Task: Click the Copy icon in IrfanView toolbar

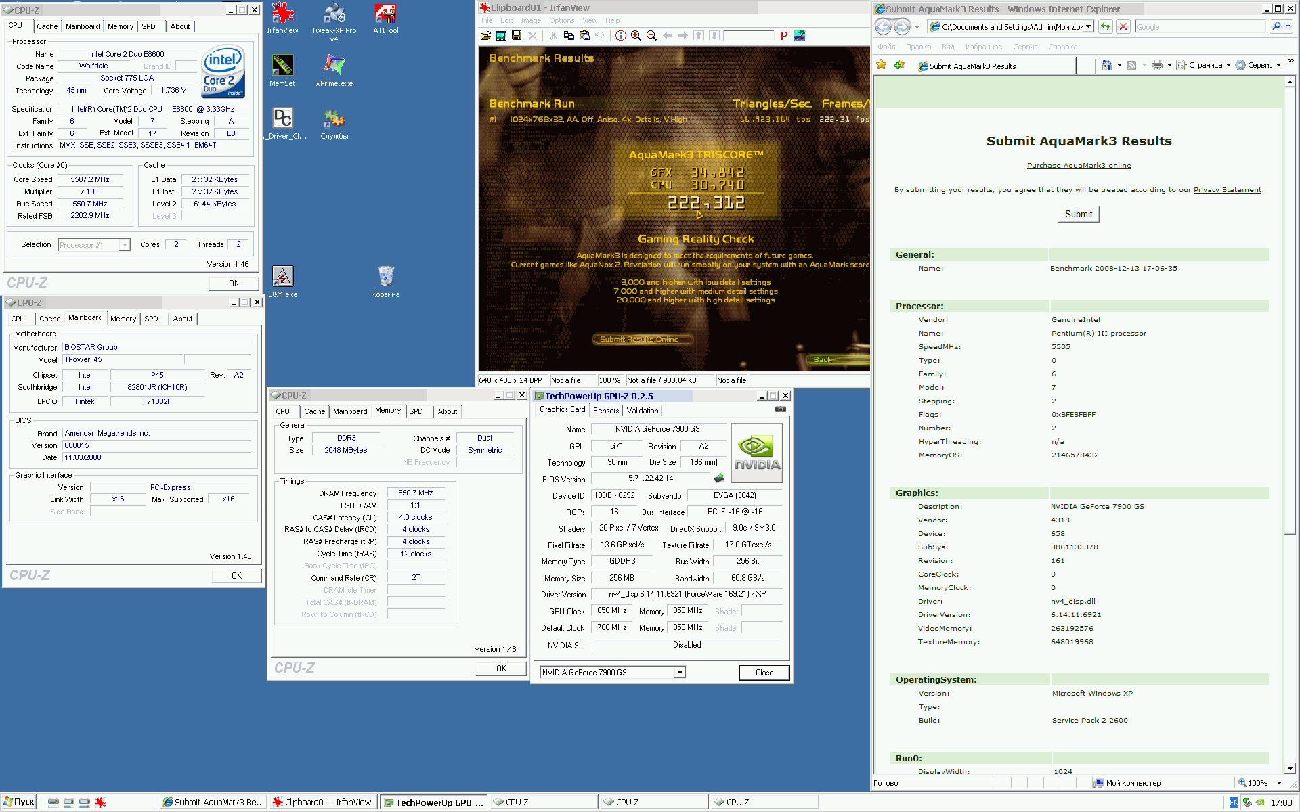Action: 569,36
